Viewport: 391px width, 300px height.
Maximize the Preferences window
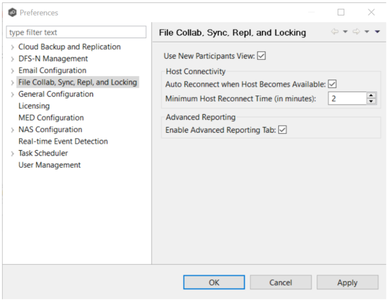point(341,13)
